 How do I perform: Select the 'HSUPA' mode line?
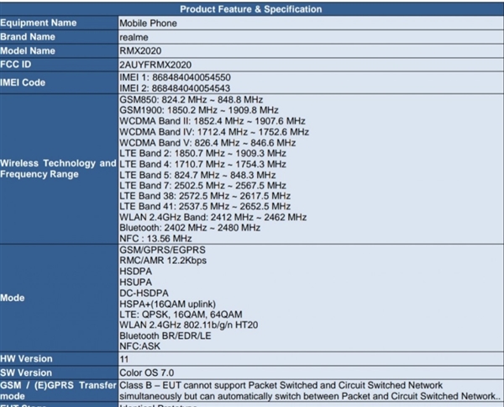[135, 283]
